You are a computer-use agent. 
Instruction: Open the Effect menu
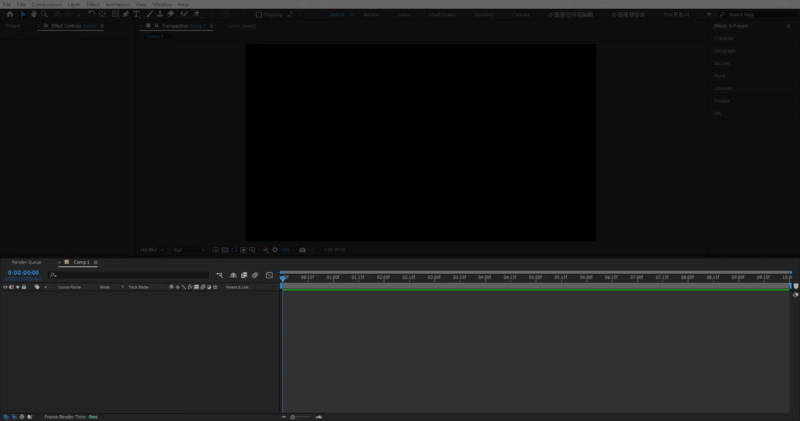point(93,4)
